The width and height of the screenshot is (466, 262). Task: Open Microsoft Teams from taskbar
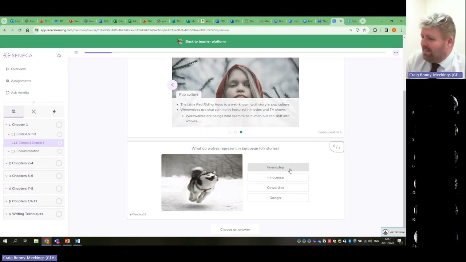[x=57, y=241]
